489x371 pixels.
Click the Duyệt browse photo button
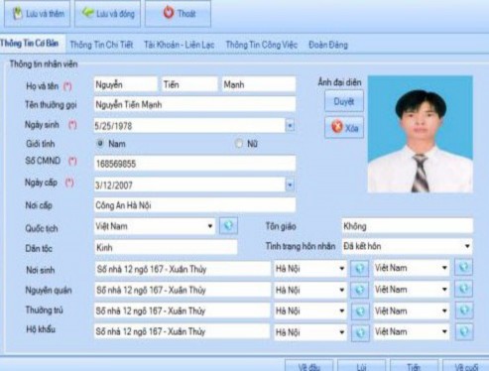(344, 101)
